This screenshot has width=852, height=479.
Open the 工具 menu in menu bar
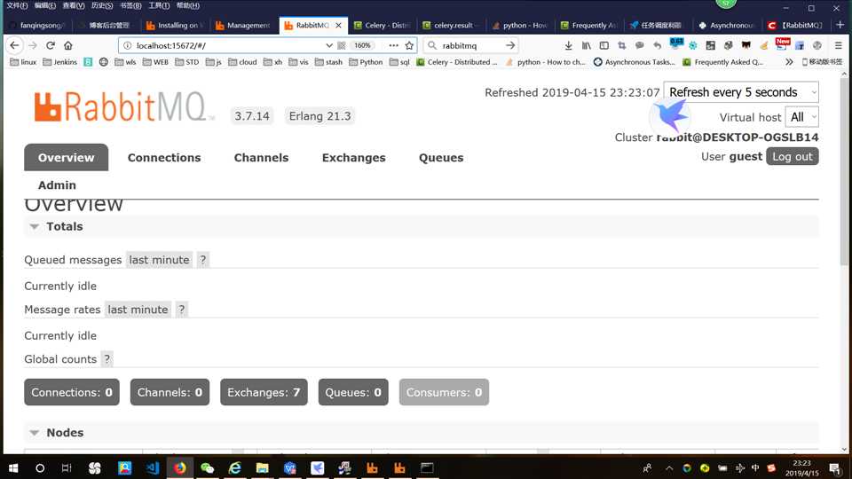[159, 5]
